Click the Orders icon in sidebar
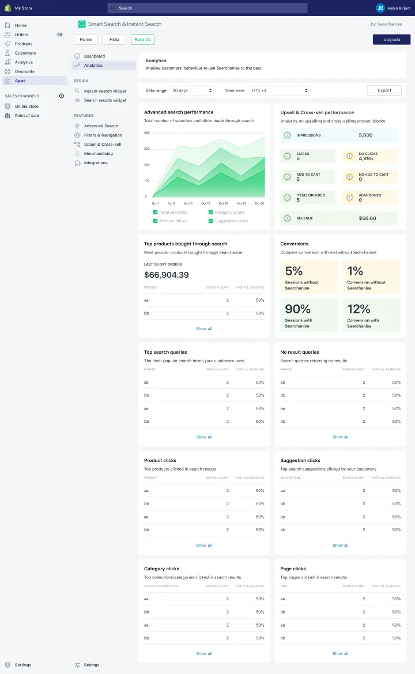415x674 pixels. coord(7,35)
